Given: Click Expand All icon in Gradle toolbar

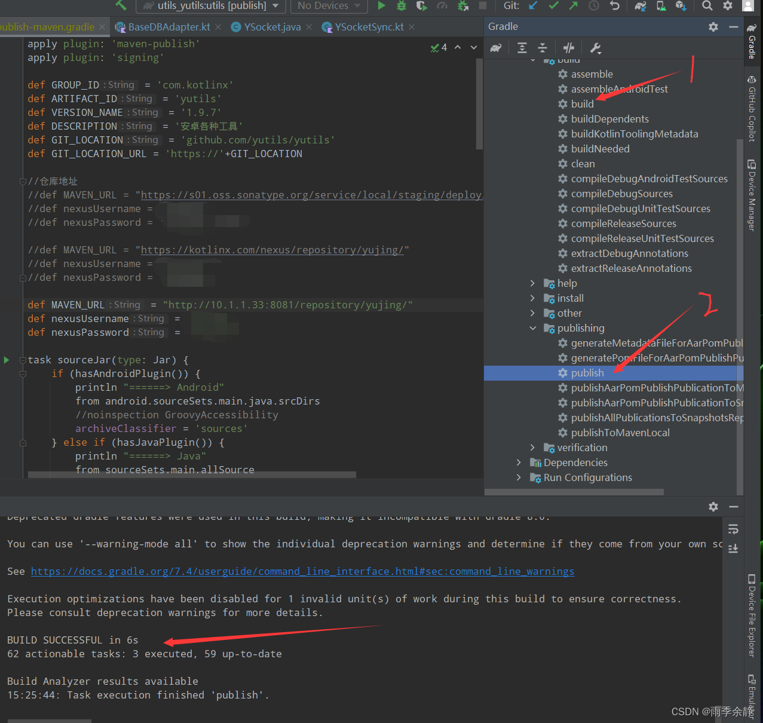Looking at the screenshot, I should tap(522, 48).
